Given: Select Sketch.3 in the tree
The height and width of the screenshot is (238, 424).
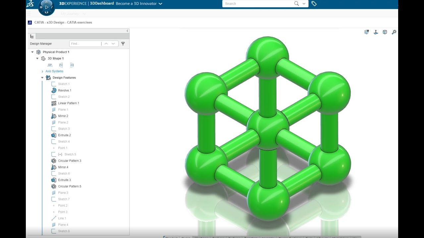Looking at the screenshot, I should [64, 129].
